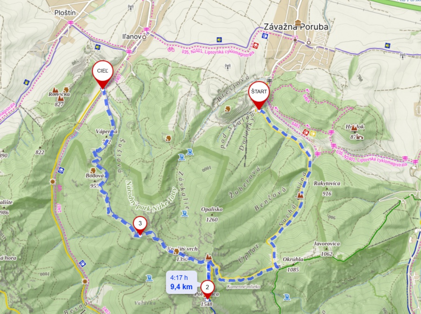Select waypoint marker number 3
This screenshot has height=314, width=421.
[140, 226]
